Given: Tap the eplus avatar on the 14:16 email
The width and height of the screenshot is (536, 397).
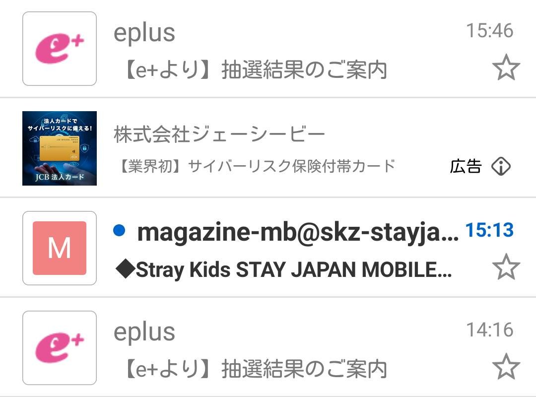Looking at the screenshot, I should pos(60,348).
